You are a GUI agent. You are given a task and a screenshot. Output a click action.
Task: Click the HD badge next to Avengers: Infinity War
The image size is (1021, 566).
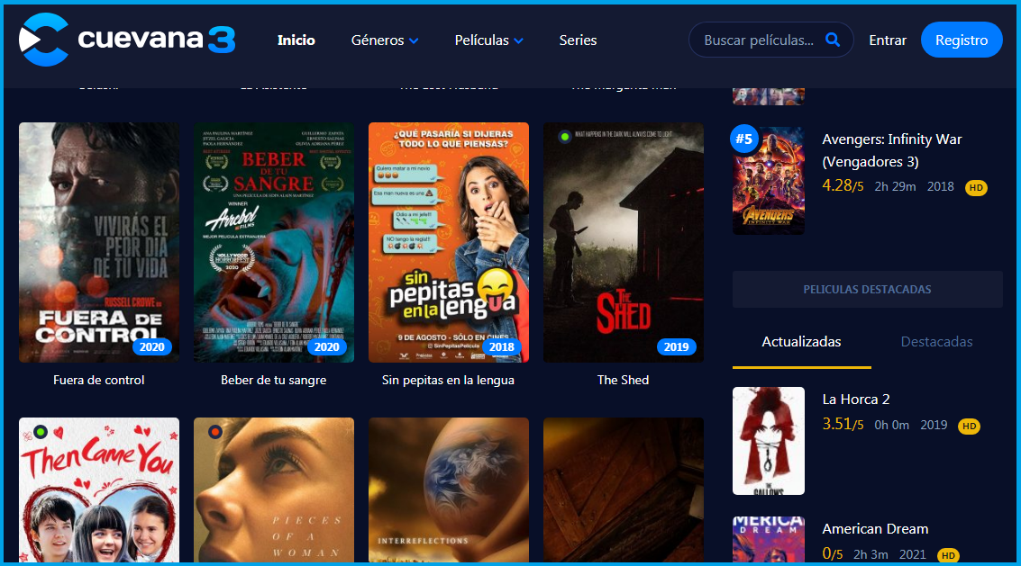point(976,186)
